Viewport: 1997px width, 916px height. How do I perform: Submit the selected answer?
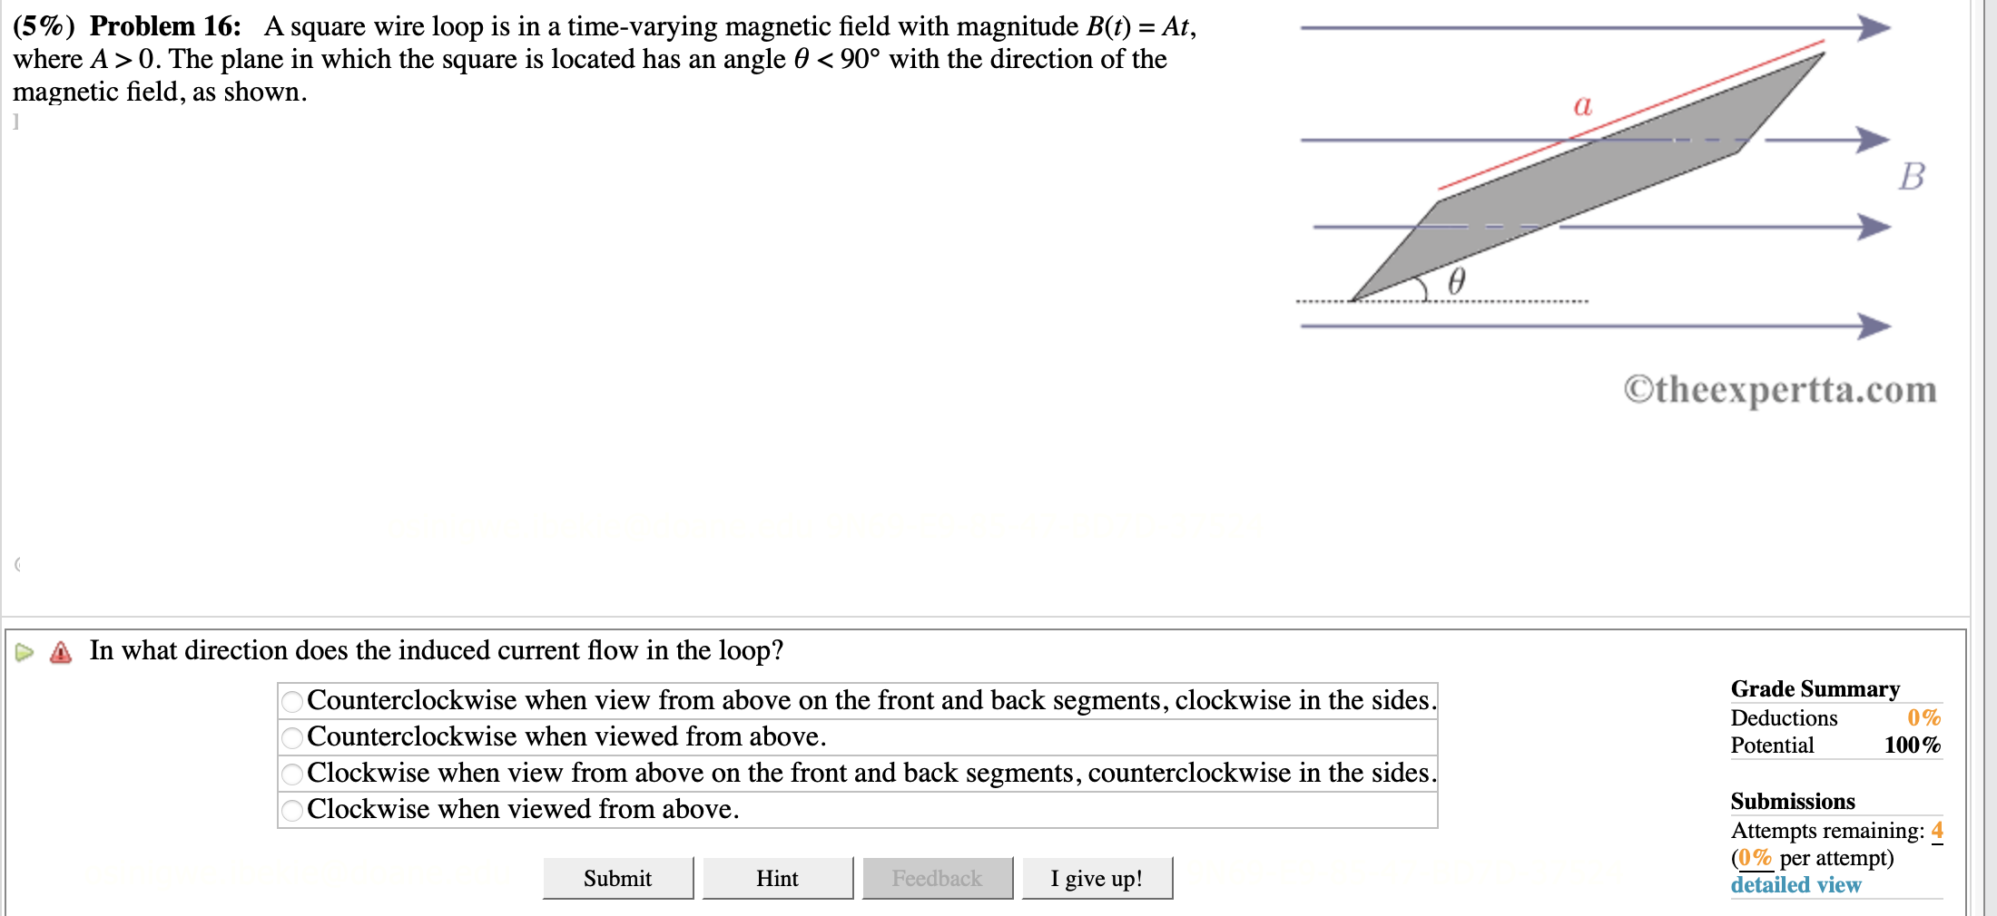tap(617, 877)
